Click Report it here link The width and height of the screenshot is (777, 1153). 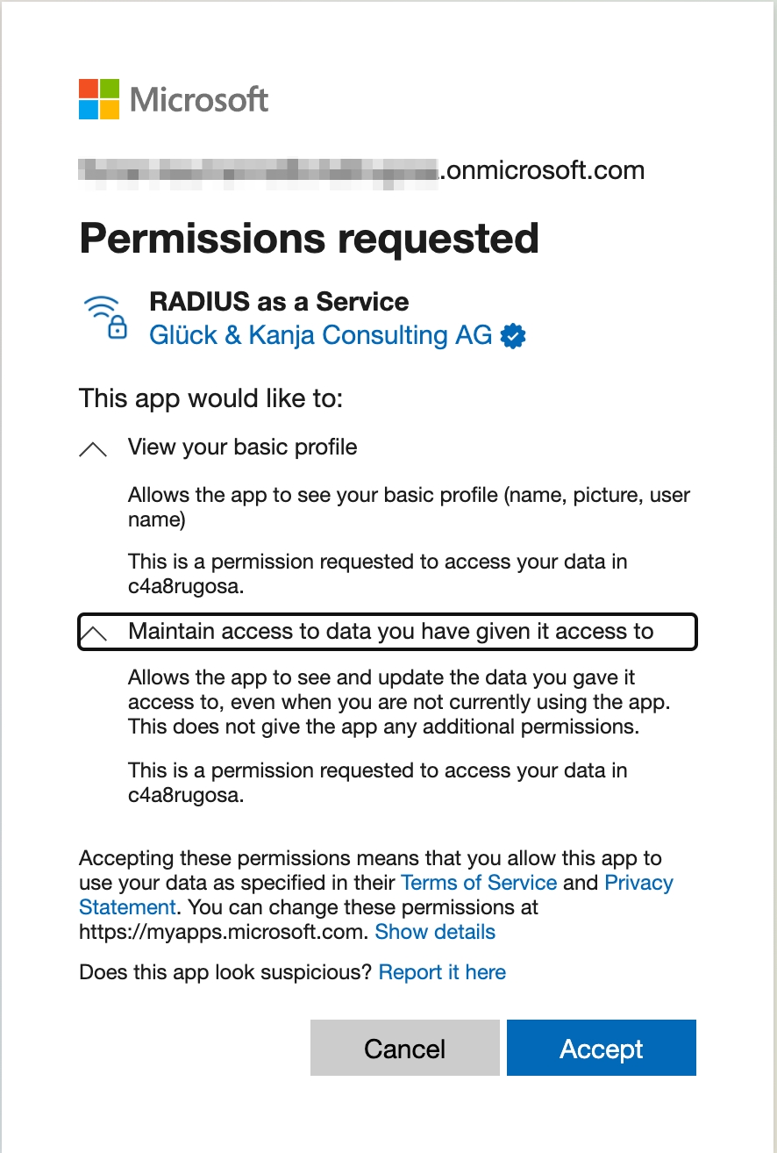coord(442,972)
